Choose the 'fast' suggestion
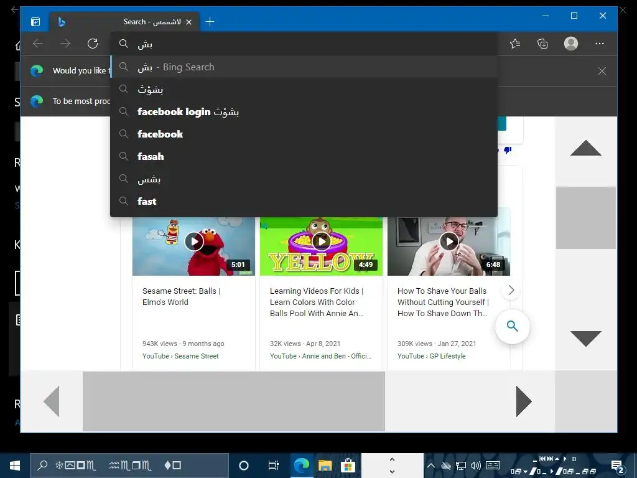The width and height of the screenshot is (637, 478). pos(304,201)
